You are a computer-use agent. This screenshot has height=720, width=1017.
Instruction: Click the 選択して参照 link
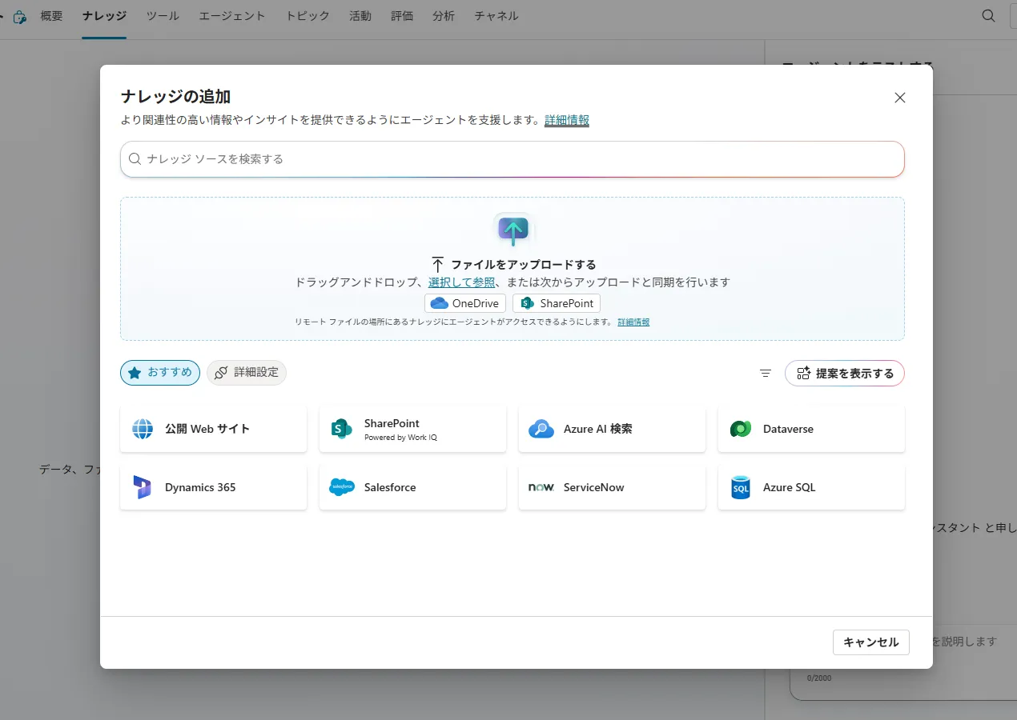[x=461, y=282]
